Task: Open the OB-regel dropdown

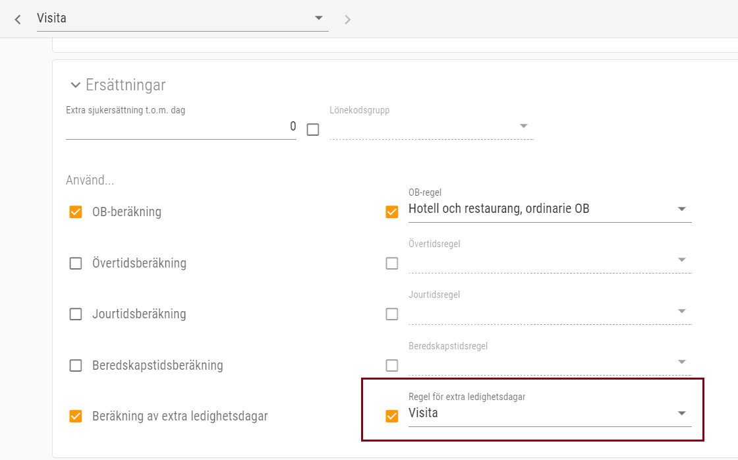Action: pyautogui.click(x=550, y=210)
